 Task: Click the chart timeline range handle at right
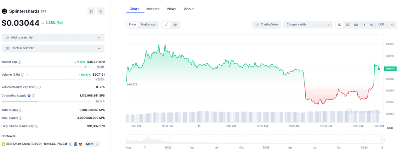(383, 139)
